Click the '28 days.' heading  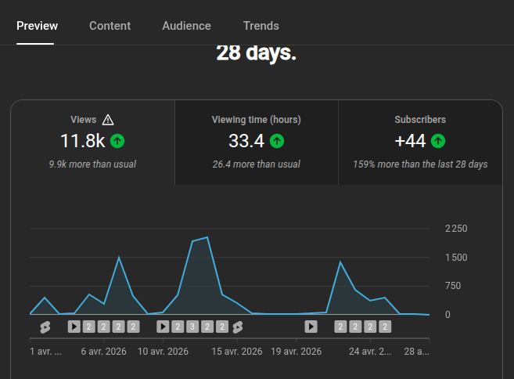257,52
